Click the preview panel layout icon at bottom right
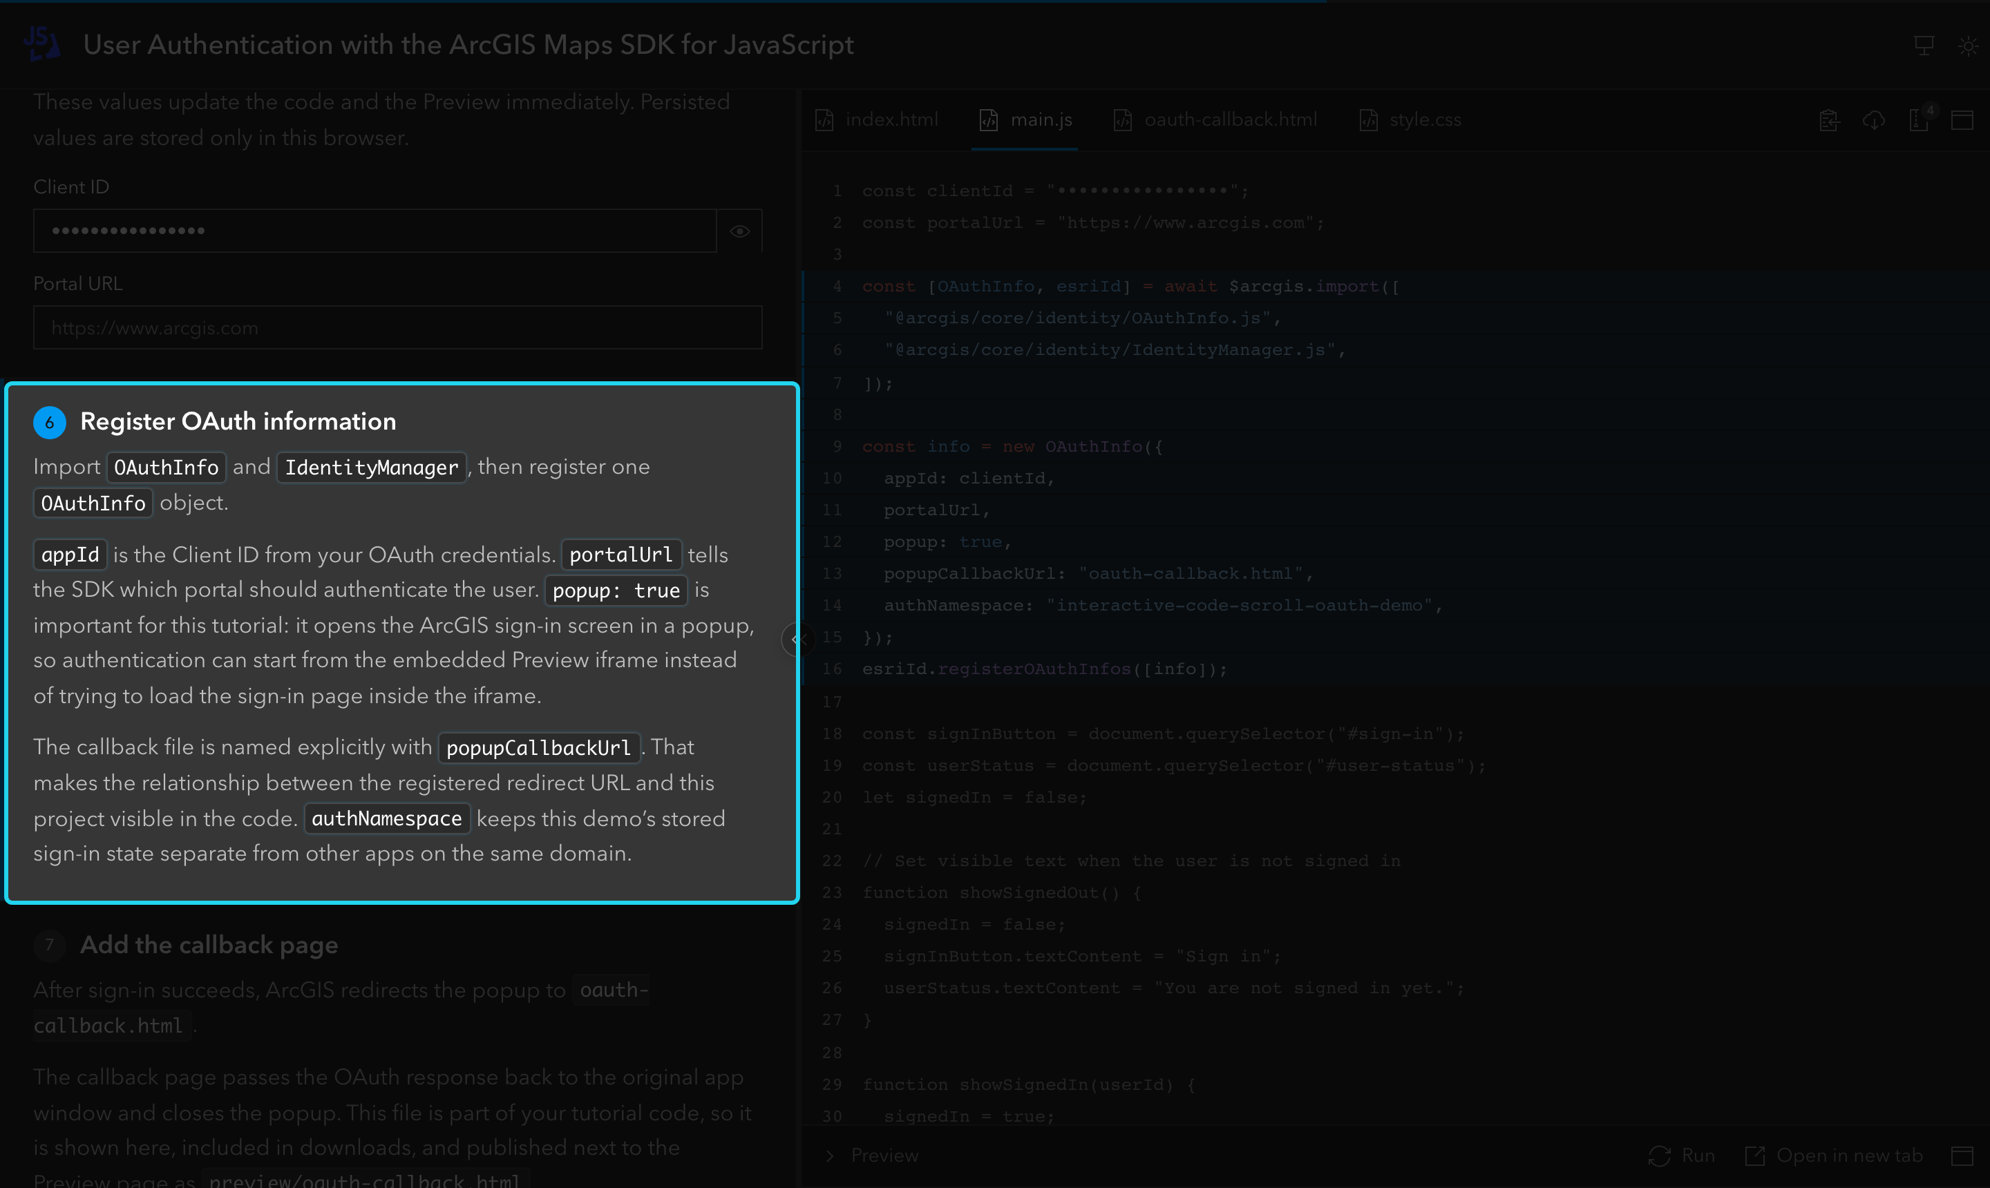Image resolution: width=1990 pixels, height=1188 pixels. point(1962,1155)
